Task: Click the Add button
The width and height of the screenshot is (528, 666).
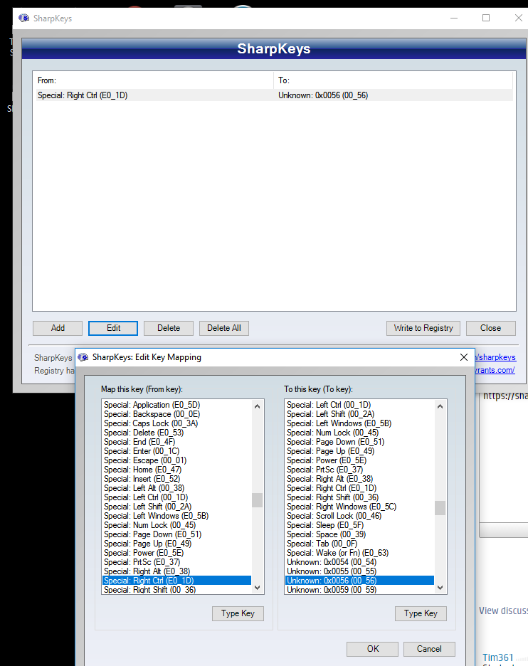Action: 58,328
